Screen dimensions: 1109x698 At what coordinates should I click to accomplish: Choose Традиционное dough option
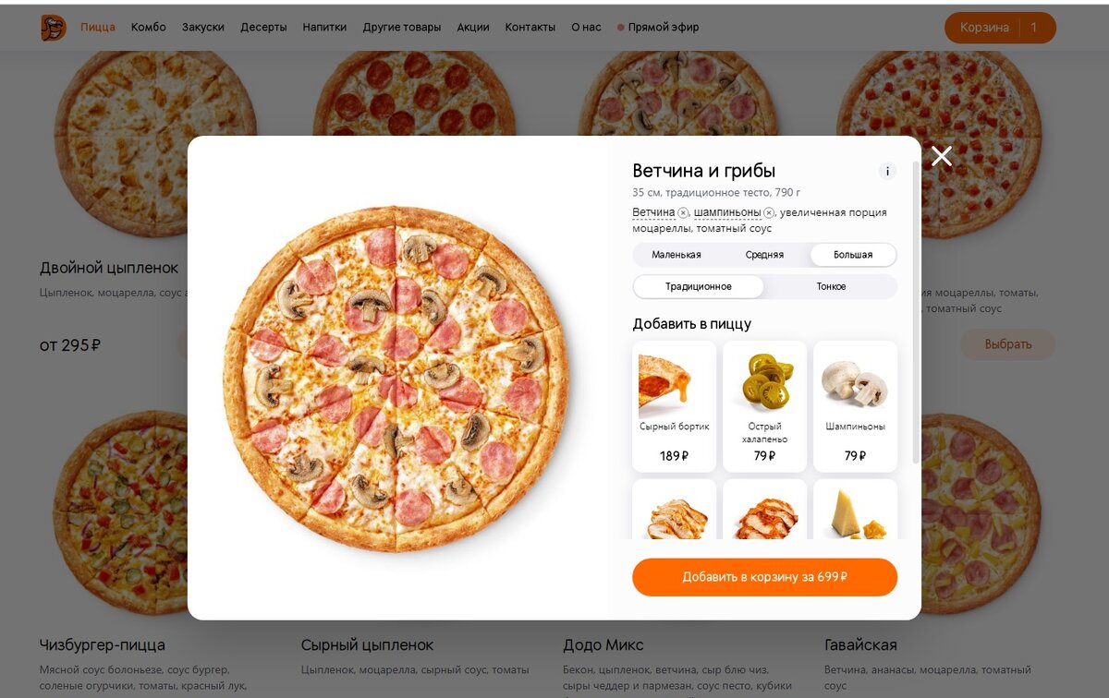[x=699, y=286]
